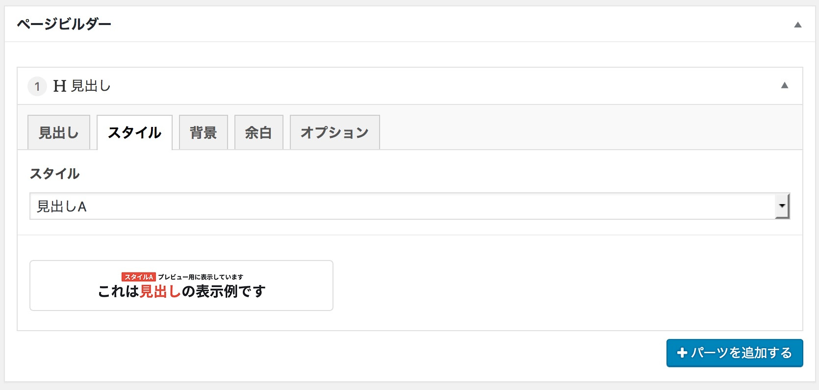Click the red スタイルA badge in preview
The height and width of the screenshot is (390, 819).
pyautogui.click(x=139, y=277)
